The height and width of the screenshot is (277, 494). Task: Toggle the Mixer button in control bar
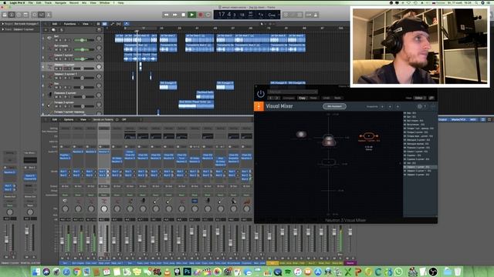click(x=42, y=15)
